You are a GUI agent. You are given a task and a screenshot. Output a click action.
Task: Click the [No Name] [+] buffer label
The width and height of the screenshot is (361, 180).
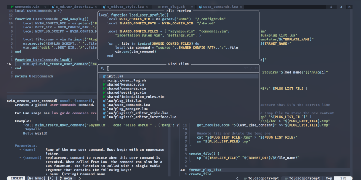pos(41,178)
